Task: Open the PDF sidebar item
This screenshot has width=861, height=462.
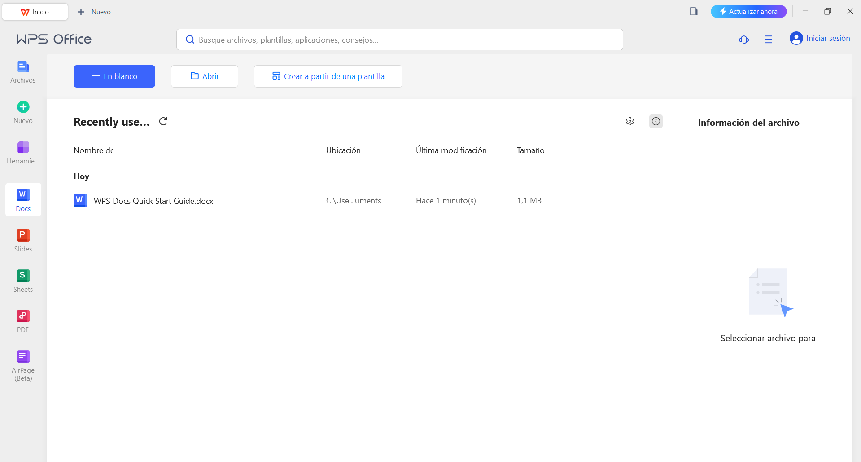Action: (23, 321)
